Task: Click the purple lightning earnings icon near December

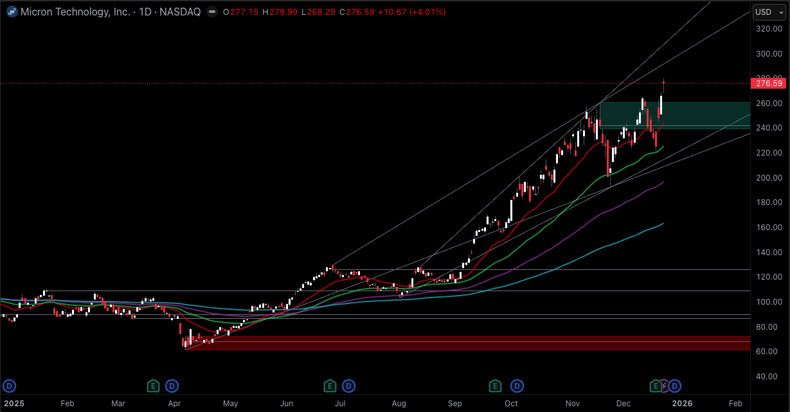Action: click(663, 386)
